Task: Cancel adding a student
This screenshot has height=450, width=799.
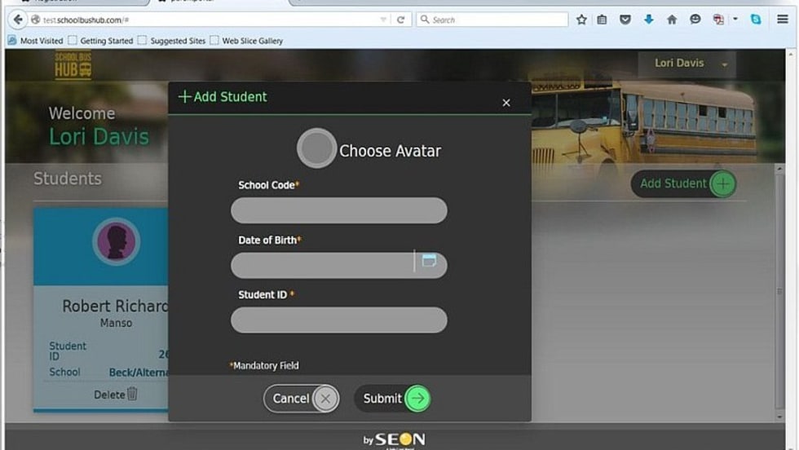Action: click(300, 399)
